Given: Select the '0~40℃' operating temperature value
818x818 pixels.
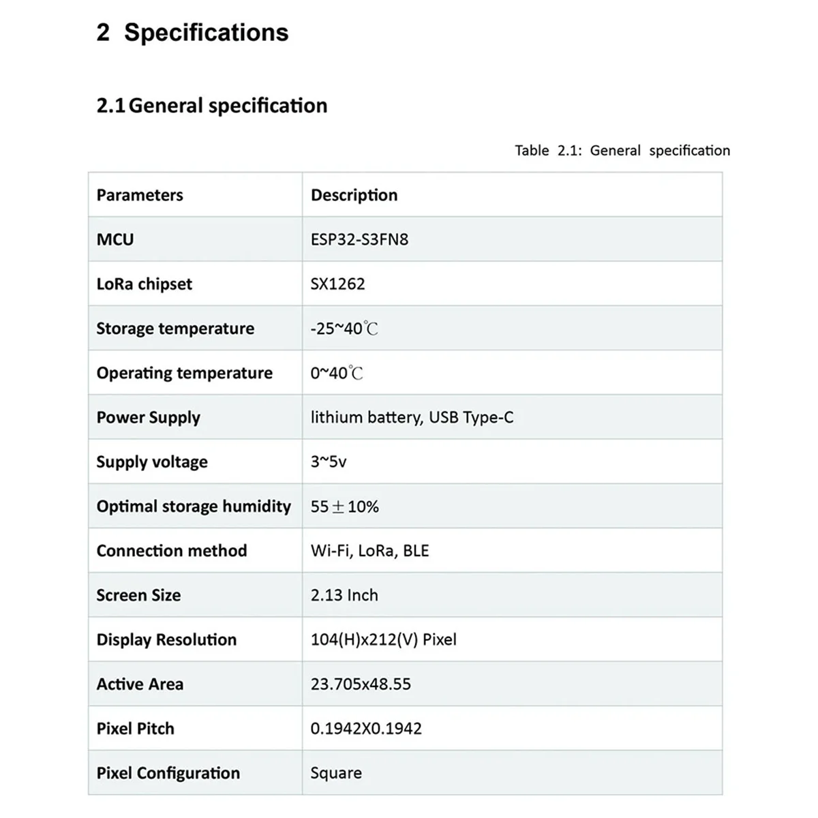Looking at the screenshot, I should (x=337, y=373).
